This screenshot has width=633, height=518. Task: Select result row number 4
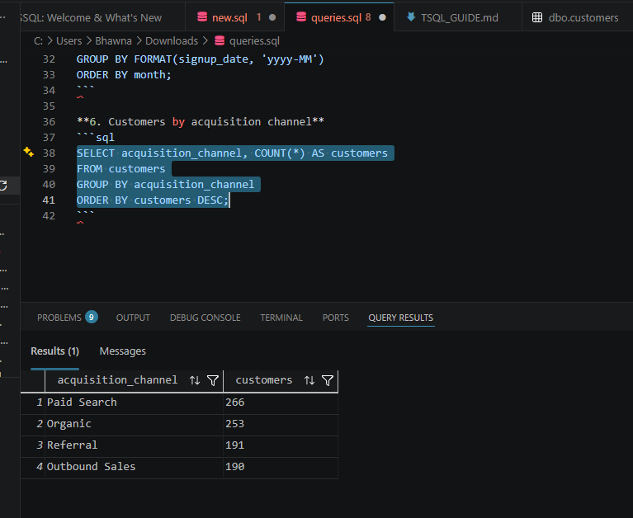pyautogui.click(x=33, y=466)
